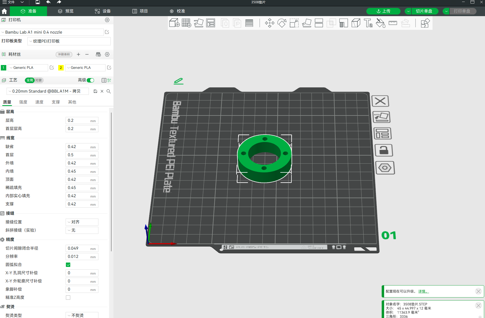Select the Color painting tool
The width and height of the screenshot is (485, 318).
381,23
